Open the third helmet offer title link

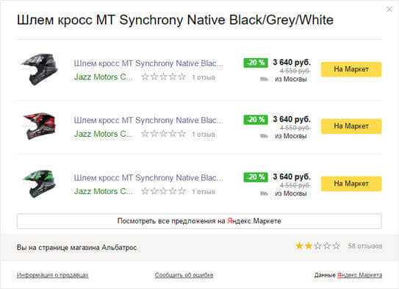click(x=148, y=178)
